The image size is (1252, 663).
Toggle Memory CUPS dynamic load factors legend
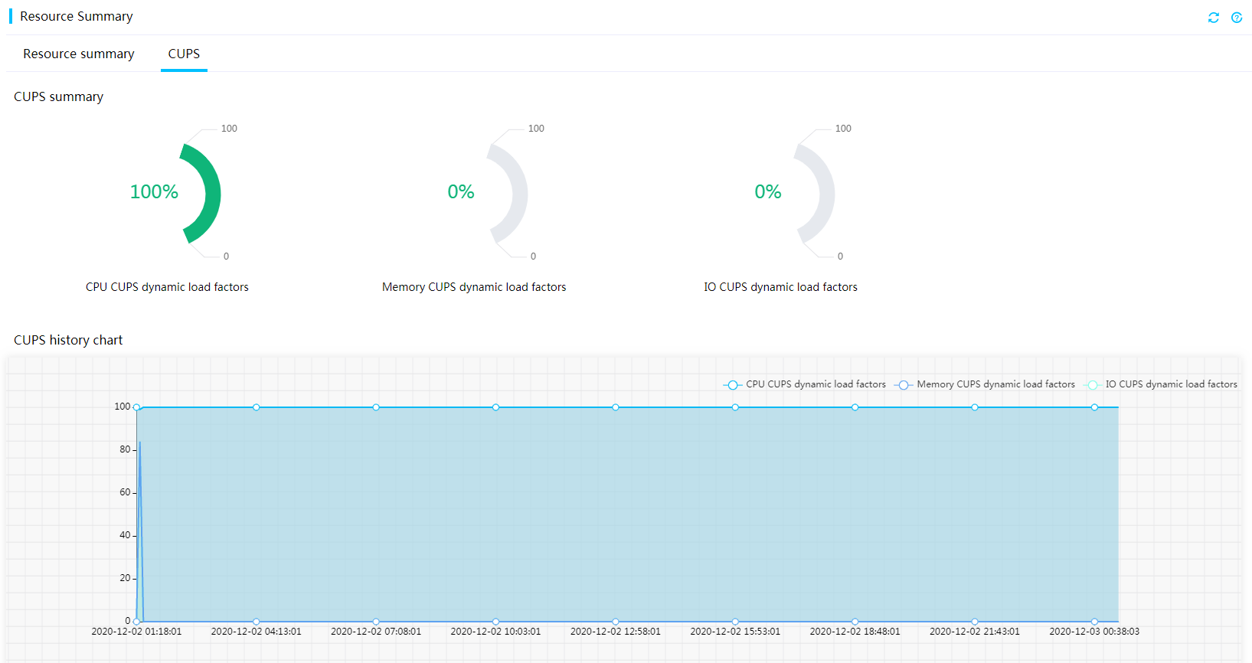click(985, 384)
